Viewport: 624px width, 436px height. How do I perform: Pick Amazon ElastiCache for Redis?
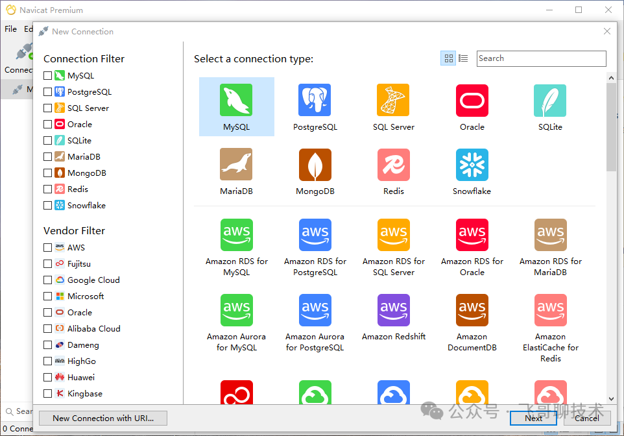550,310
